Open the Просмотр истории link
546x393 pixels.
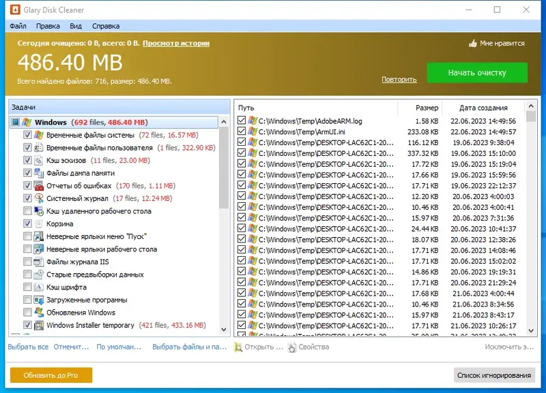coord(176,44)
